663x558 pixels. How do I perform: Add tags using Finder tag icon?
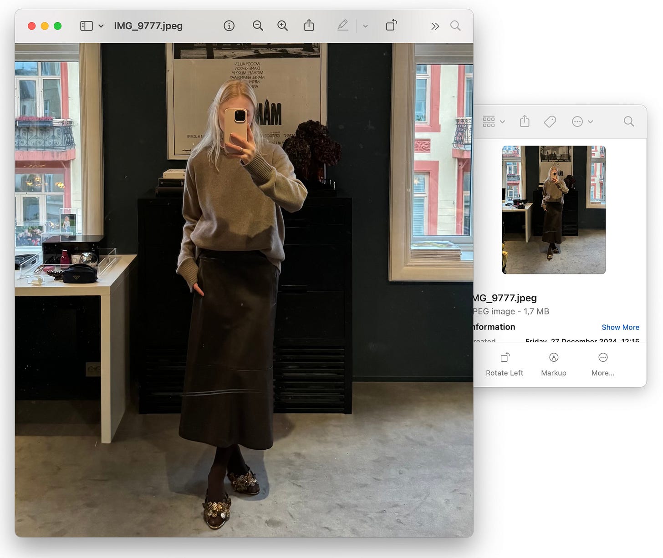[550, 122]
